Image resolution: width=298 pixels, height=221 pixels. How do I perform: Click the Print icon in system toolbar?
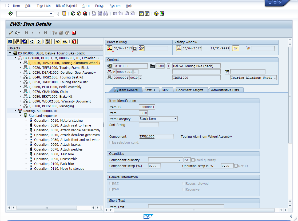pos(94,14)
